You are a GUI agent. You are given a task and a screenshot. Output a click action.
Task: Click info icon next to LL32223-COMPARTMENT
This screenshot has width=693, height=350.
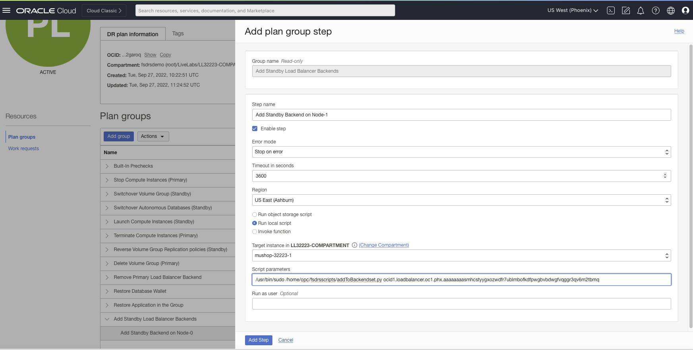point(354,245)
